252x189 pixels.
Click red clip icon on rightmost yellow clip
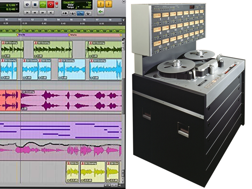tap(108, 163)
